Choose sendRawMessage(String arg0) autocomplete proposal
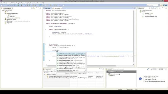The image size is (168, 94). tap(71, 65)
